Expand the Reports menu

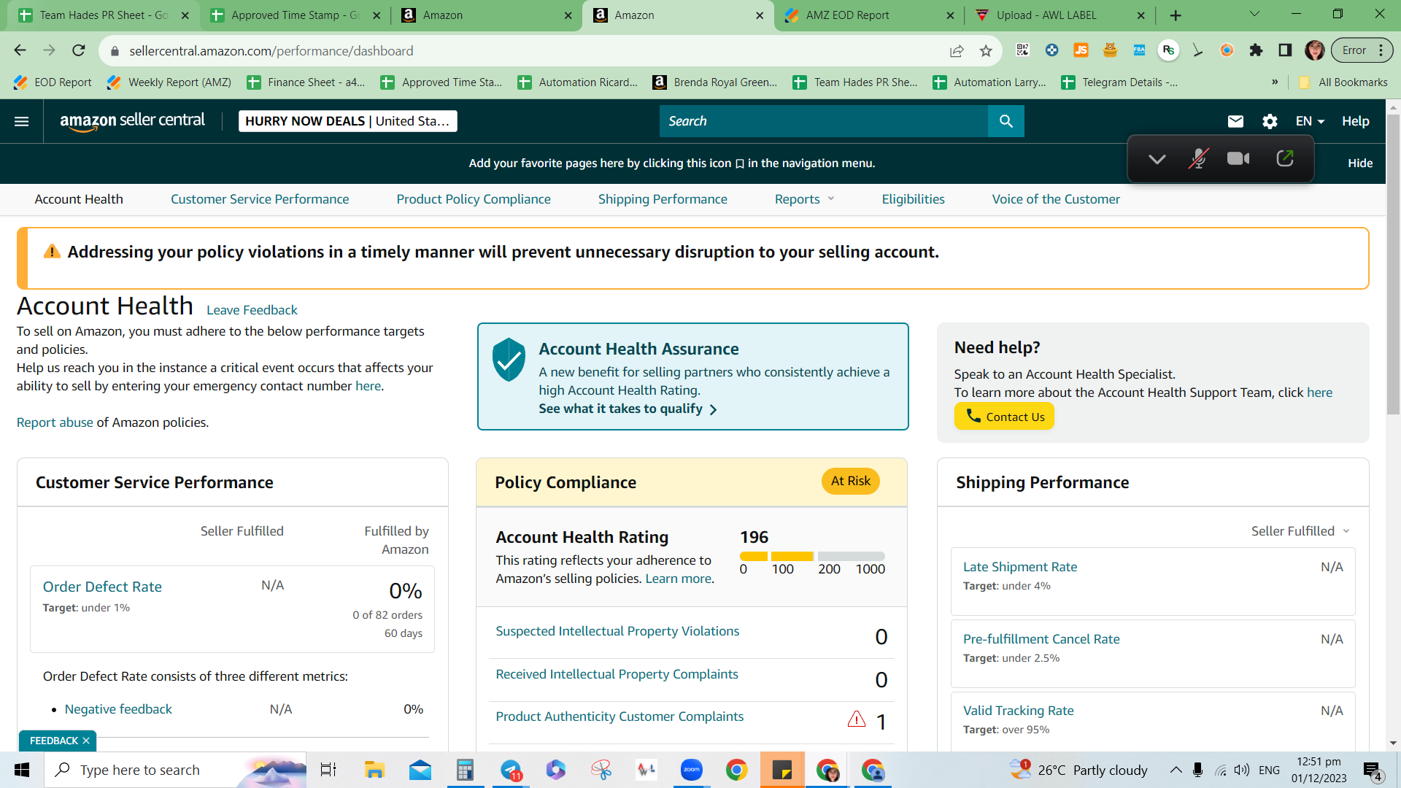point(804,199)
